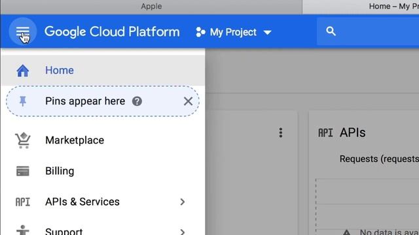Click the API icon on the APIs card
The height and width of the screenshot is (235, 419).
325,133
